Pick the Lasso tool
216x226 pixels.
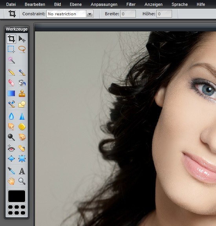pos(22,49)
